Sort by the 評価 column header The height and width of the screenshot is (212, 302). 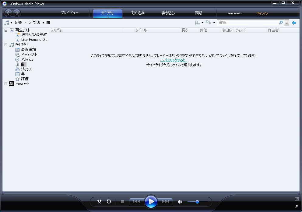209,30
